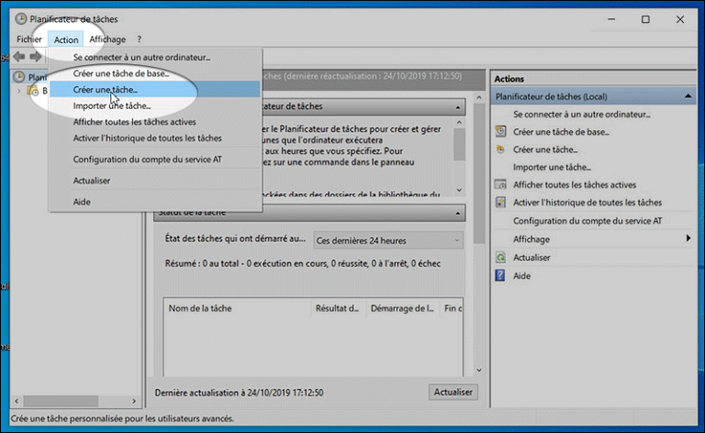Open the 'Ces dernières 24 heures' dropdown
The width and height of the screenshot is (705, 433).
[389, 240]
